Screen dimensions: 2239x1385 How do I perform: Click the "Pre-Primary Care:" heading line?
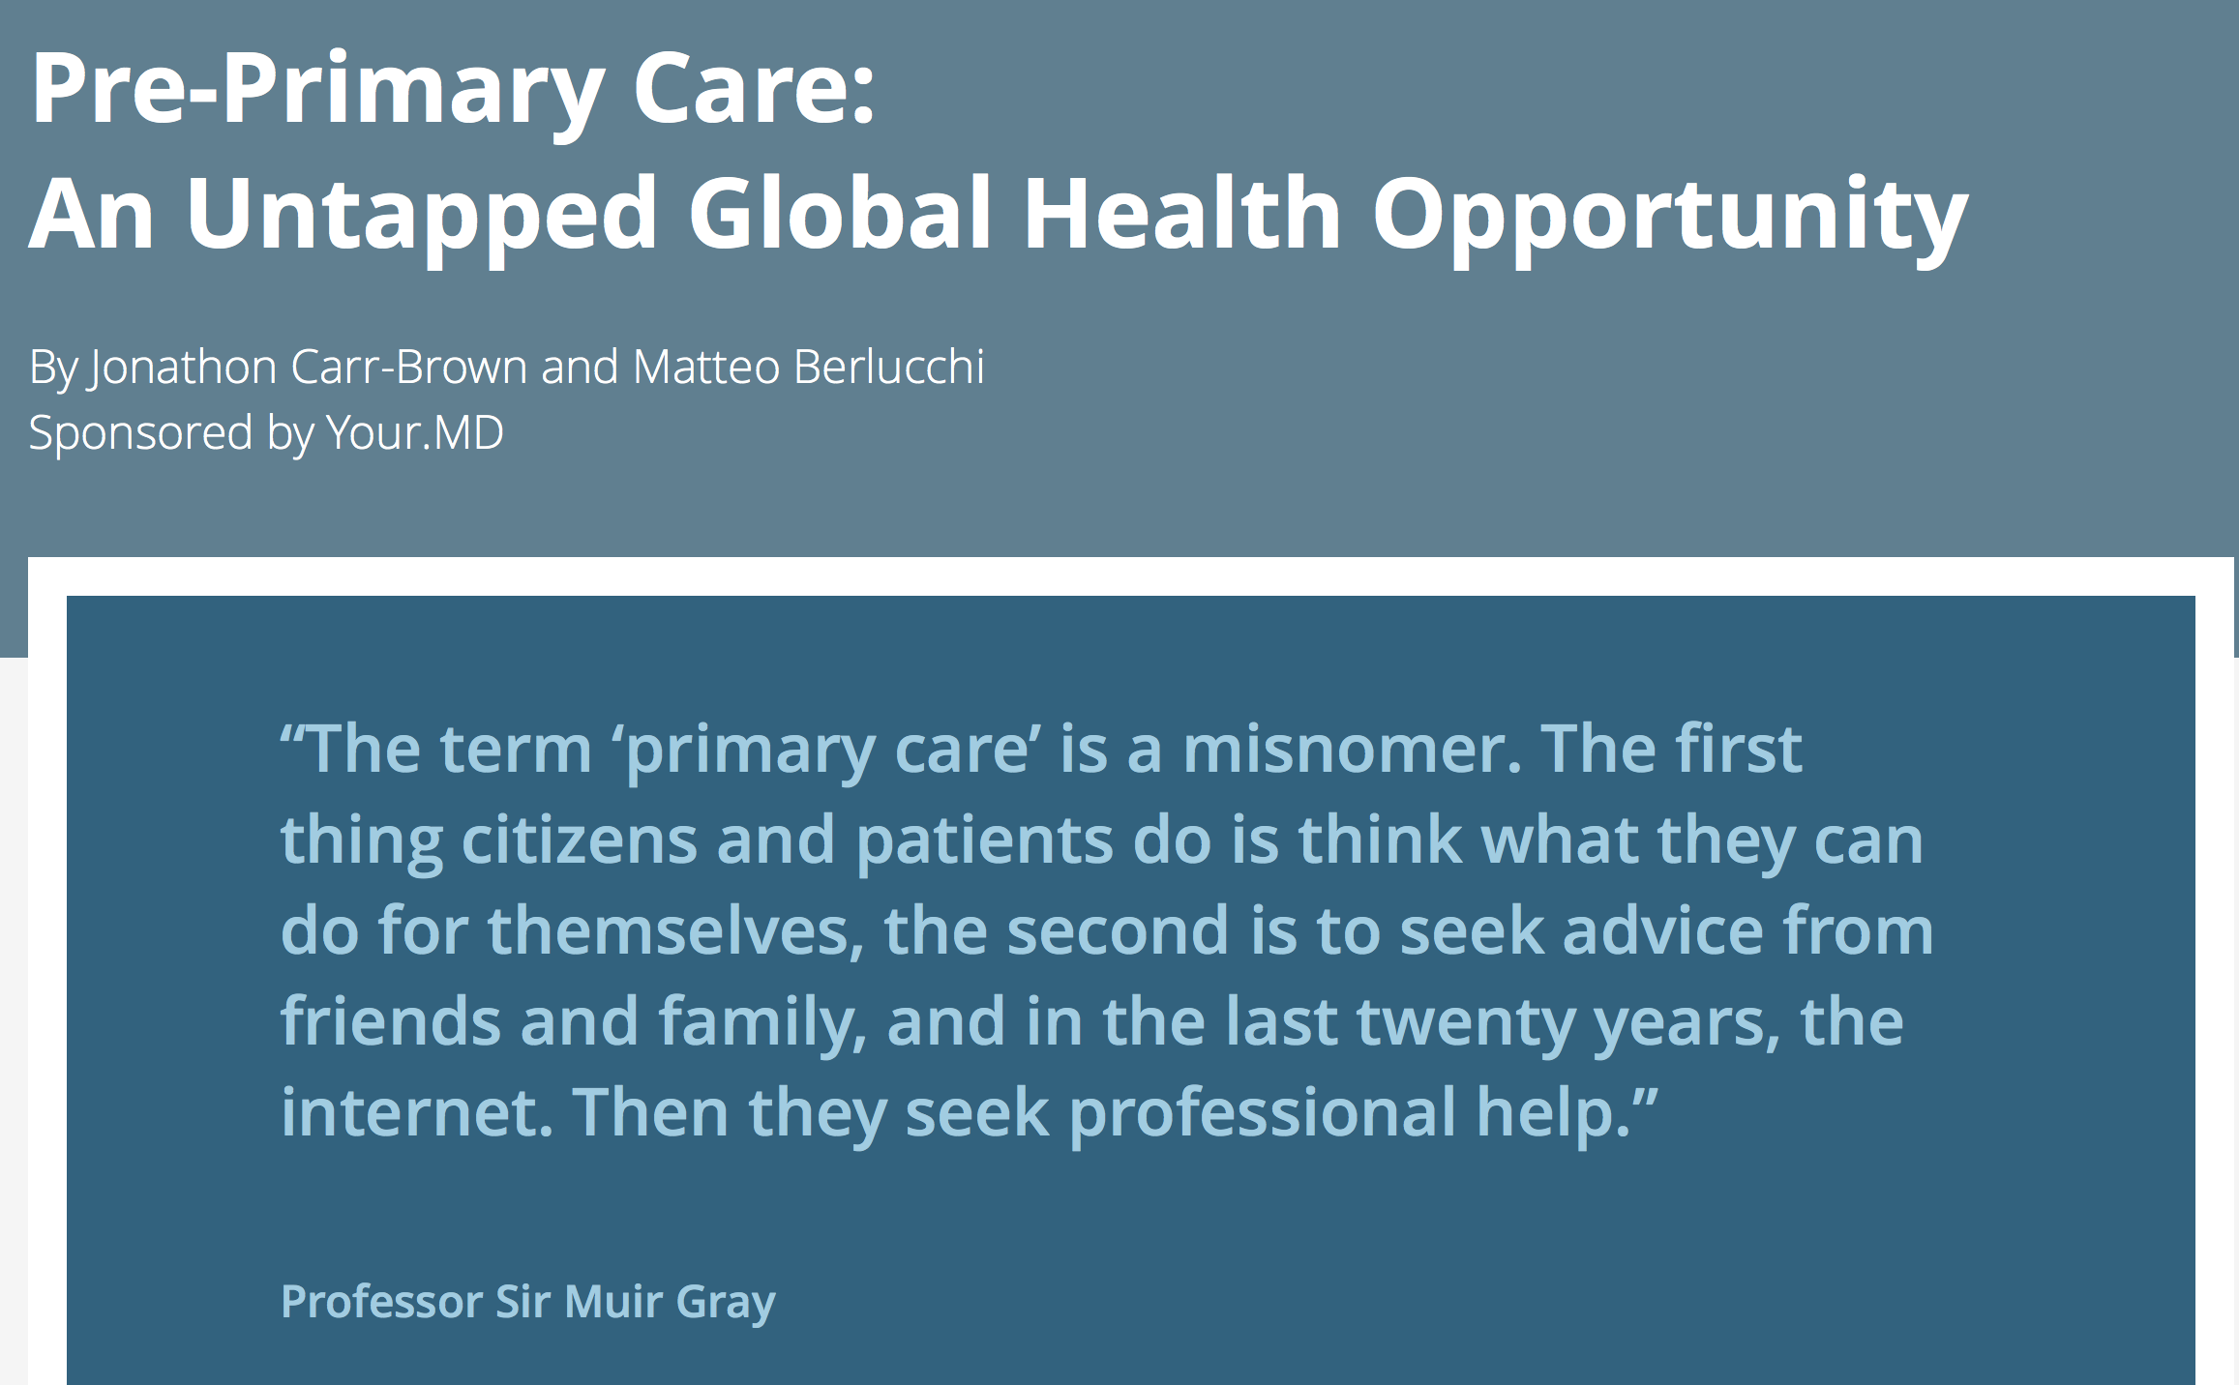tap(453, 89)
